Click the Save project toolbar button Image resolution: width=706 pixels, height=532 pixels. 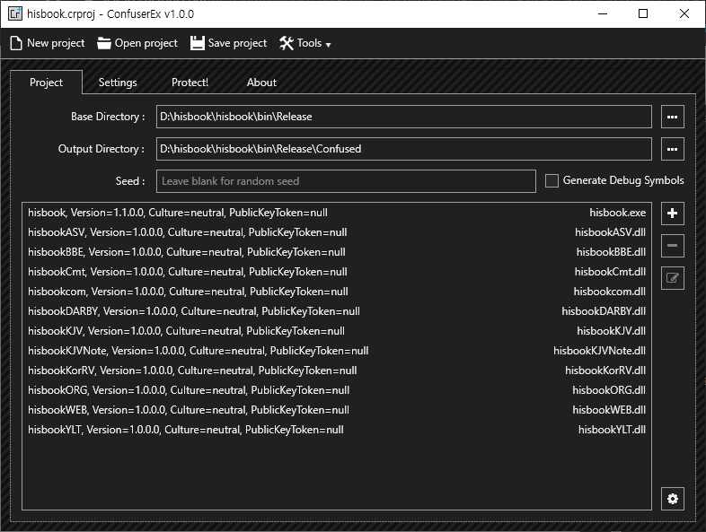point(229,43)
